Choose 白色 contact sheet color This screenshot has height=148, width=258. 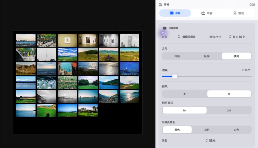(x=237, y=130)
